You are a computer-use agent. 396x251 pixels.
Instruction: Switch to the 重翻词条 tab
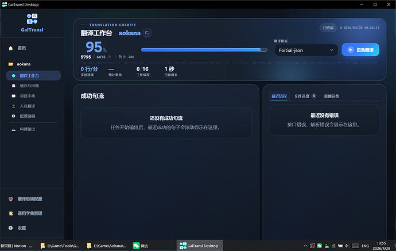point(332,96)
